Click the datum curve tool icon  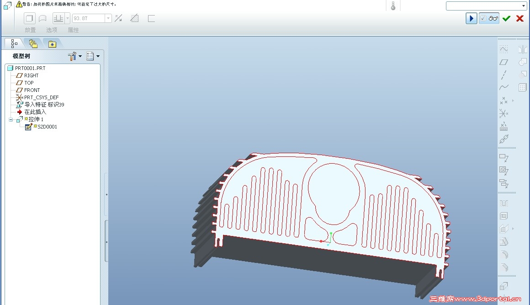[503, 87]
